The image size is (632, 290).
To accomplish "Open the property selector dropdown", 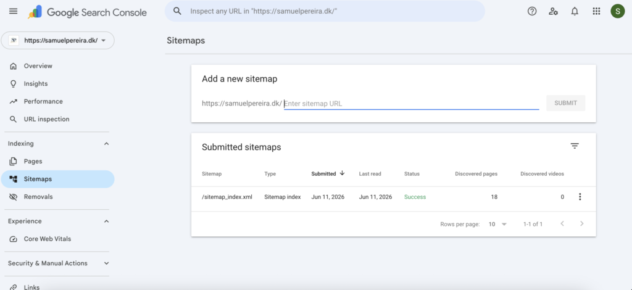I will [57, 40].
